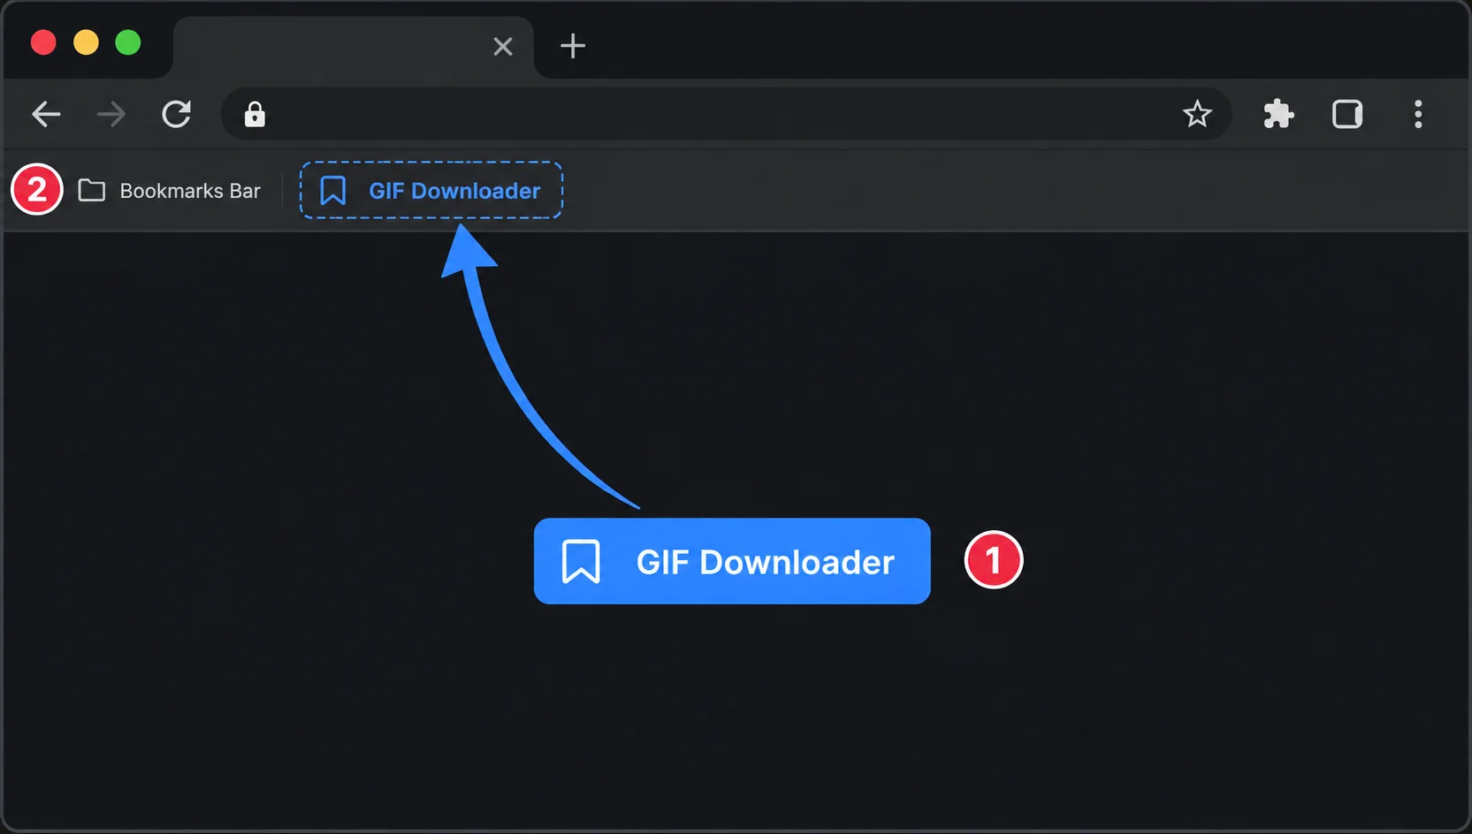
Task: Click the lock site-info icon
Action: pos(255,114)
